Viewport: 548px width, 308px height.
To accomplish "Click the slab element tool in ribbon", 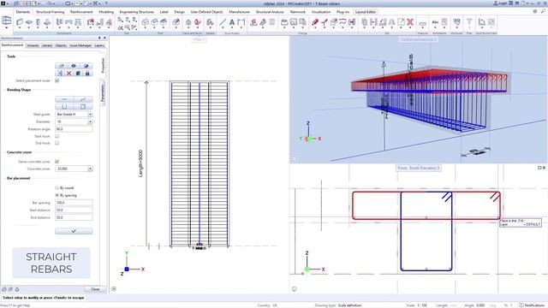I will pyautogui.click(x=29, y=22).
